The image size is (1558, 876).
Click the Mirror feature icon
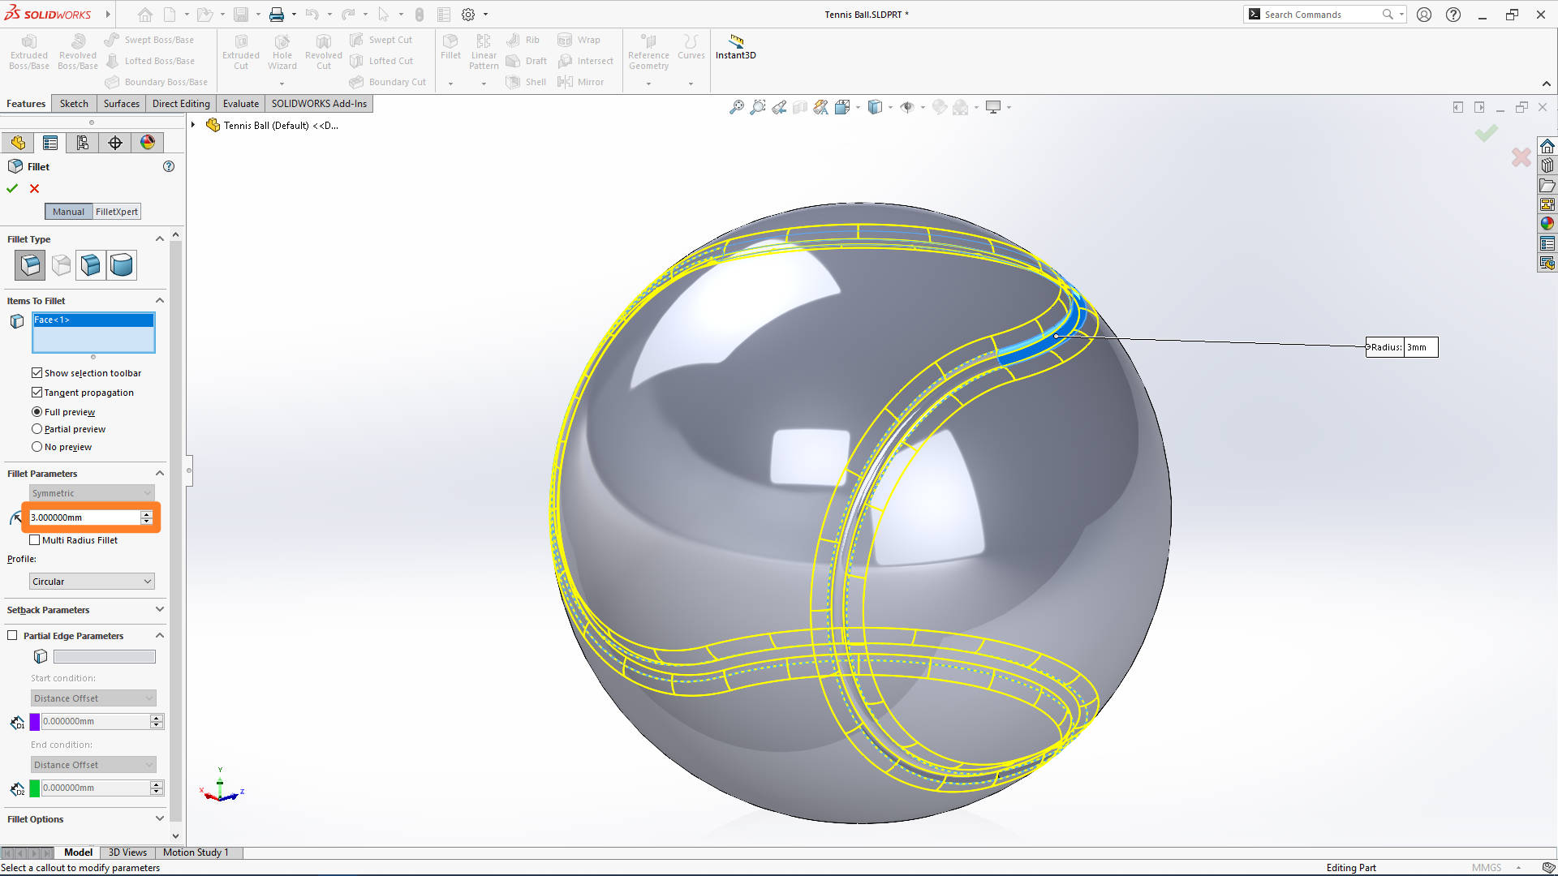pyautogui.click(x=581, y=81)
